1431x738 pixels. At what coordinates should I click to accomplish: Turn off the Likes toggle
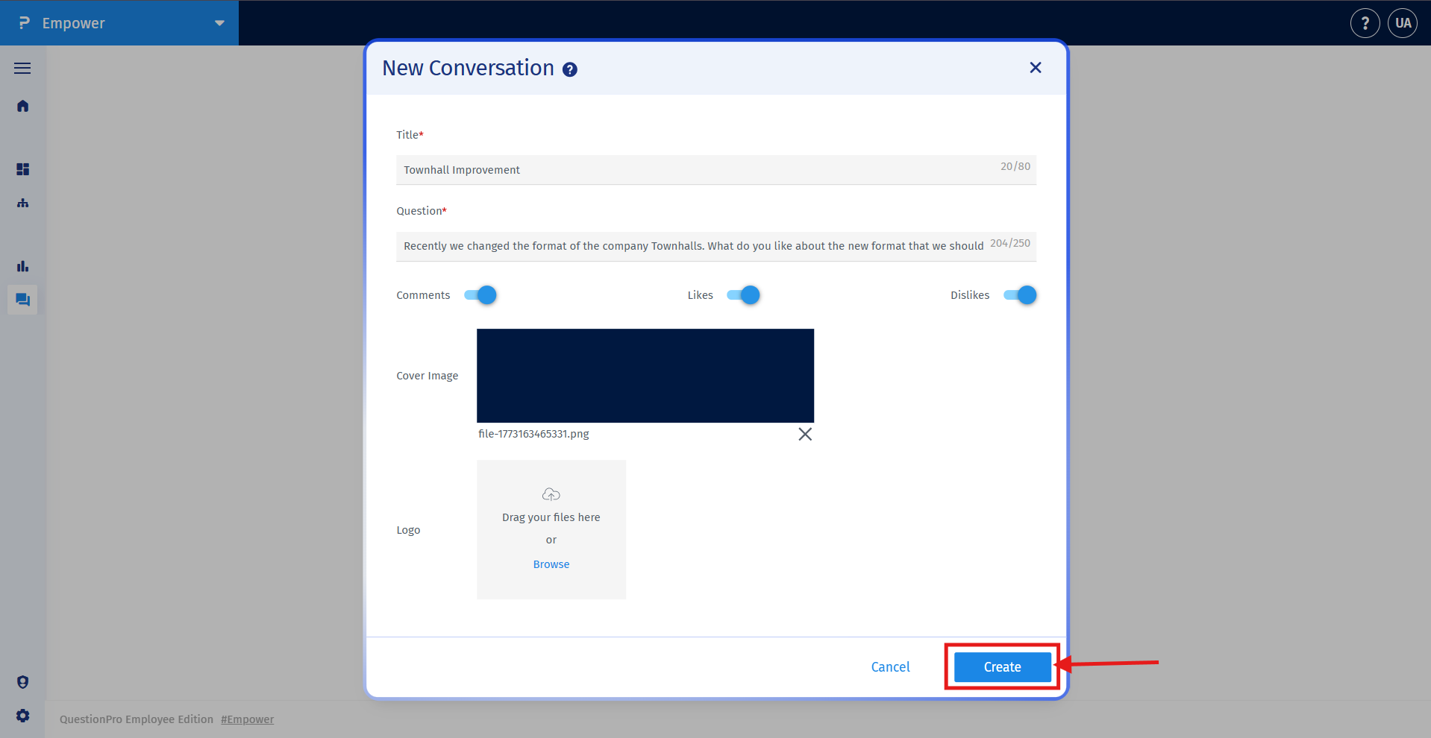pos(744,294)
